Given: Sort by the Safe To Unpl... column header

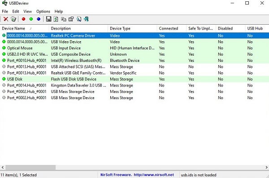Looking at the screenshot, I should (x=201, y=28).
